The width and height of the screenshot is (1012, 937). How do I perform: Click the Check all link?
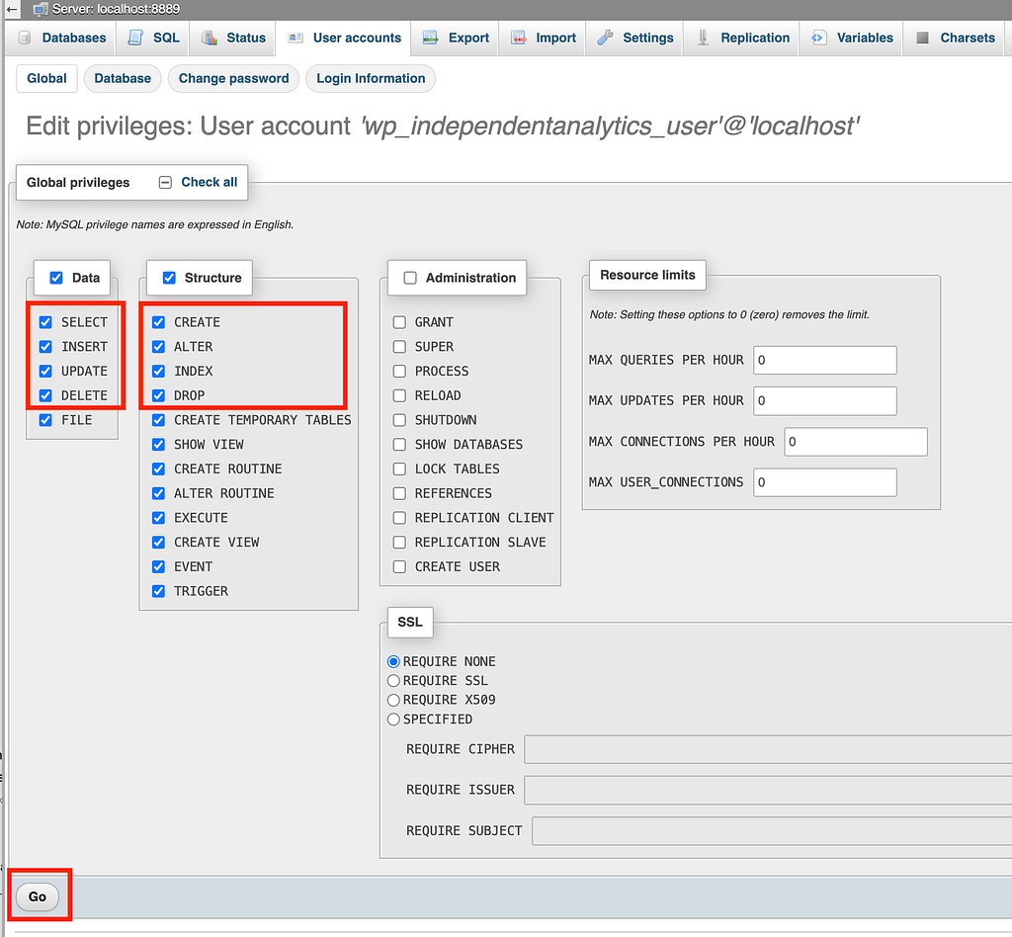click(x=209, y=182)
